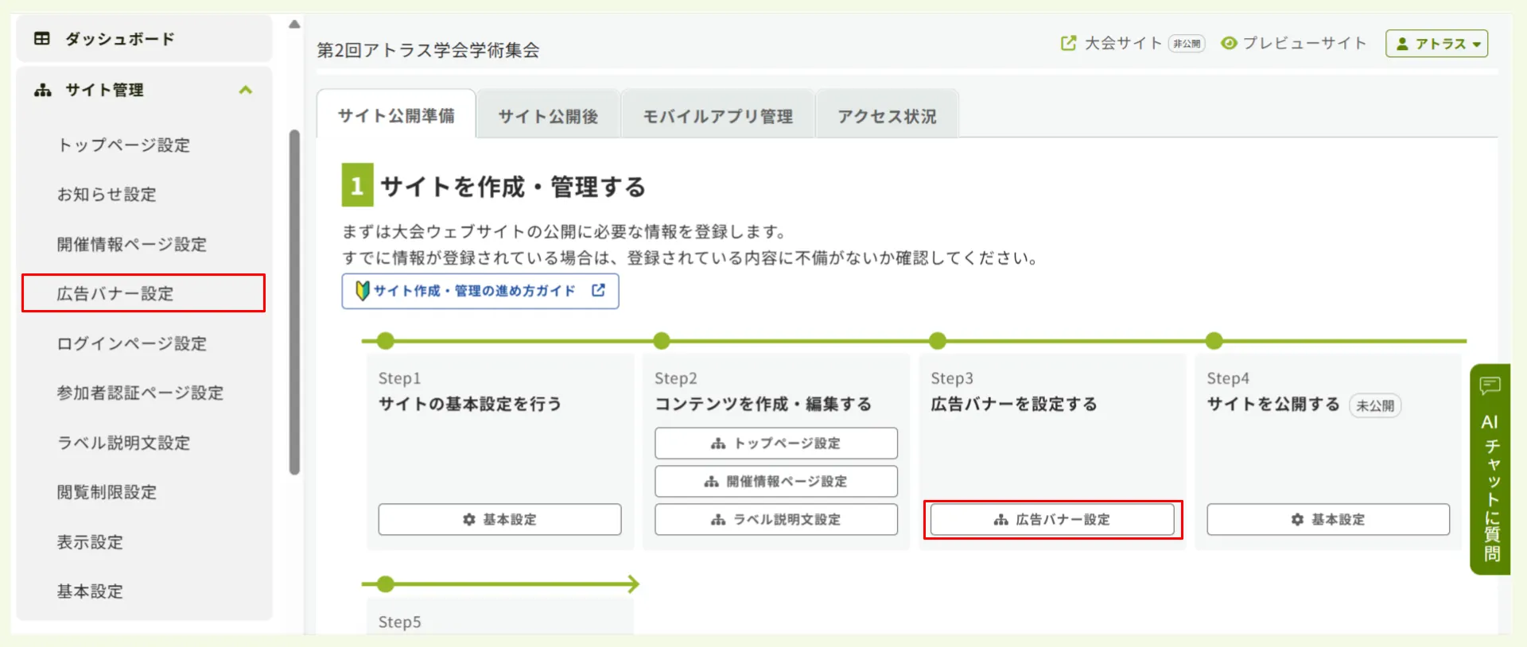Click gear icon in Step1 基本設定 button

click(469, 519)
